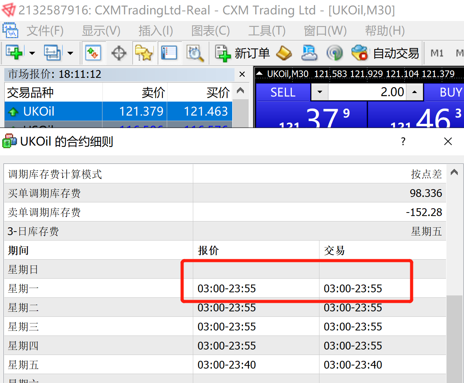The height and width of the screenshot is (383, 464).
Task: Click the contract dialog scrollbar up arrow
Action: coord(454,172)
